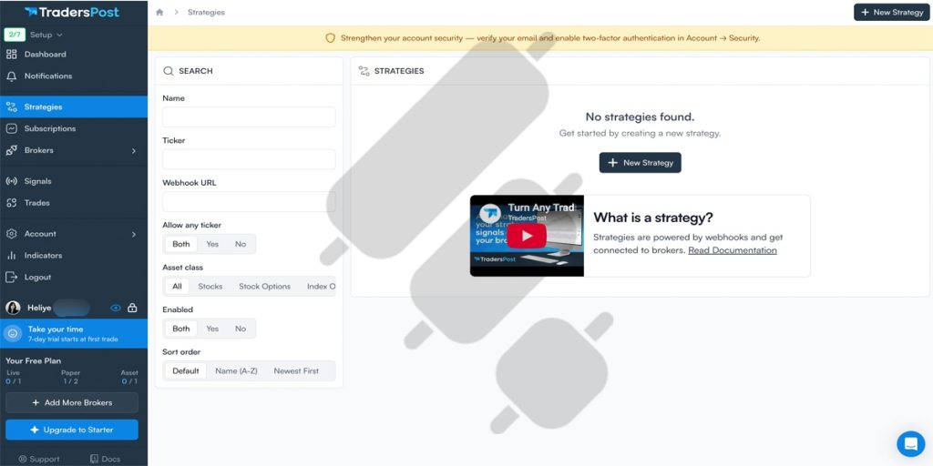Open the chat widget bubble

pyautogui.click(x=910, y=444)
